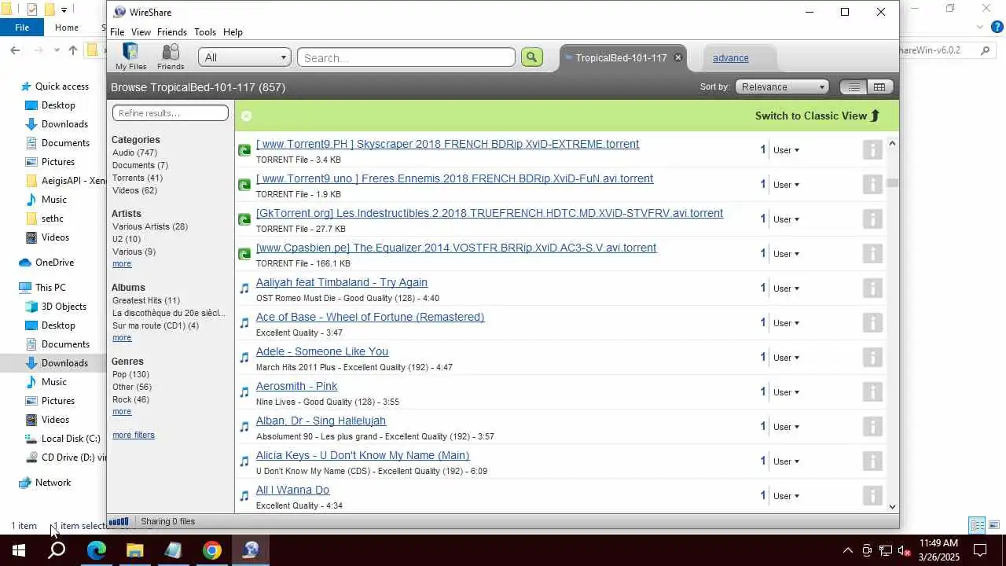
Task: Open Chrome from taskbar
Action: 212,550
